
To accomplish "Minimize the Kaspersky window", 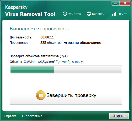I will pos(116,3).
